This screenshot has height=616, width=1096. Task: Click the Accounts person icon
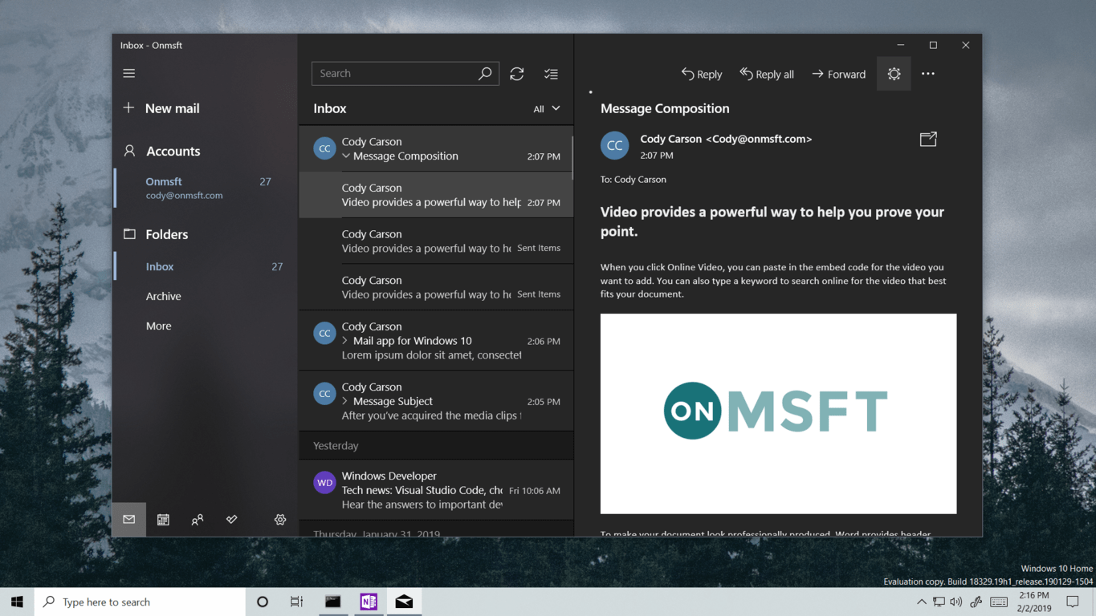tap(129, 151)
